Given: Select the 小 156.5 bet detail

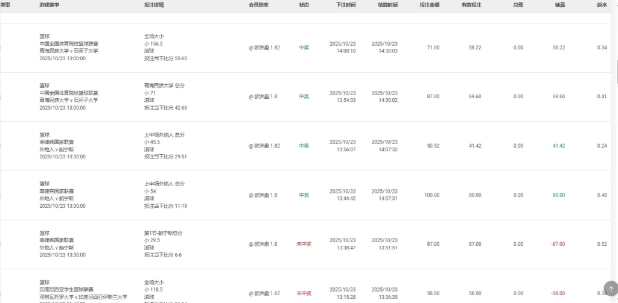Looking at the screenshot, I should (153, 44).
